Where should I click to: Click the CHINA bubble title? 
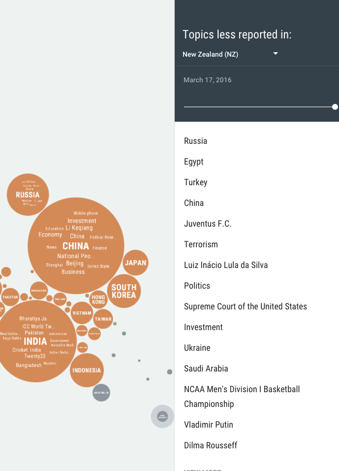tap(76, 246)
